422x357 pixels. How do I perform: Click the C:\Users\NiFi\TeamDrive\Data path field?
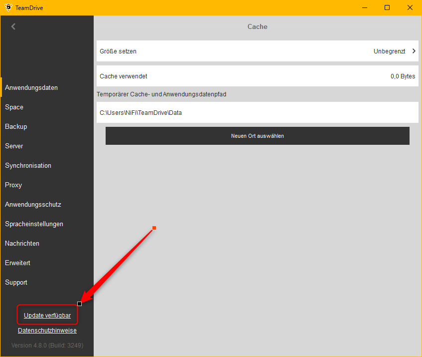(258, 112)
